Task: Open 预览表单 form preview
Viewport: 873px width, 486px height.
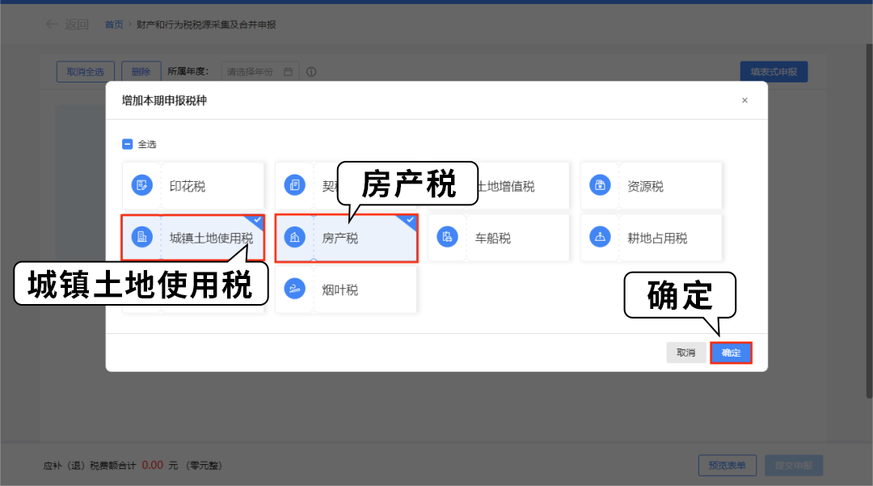Action: tap(727, 465)
